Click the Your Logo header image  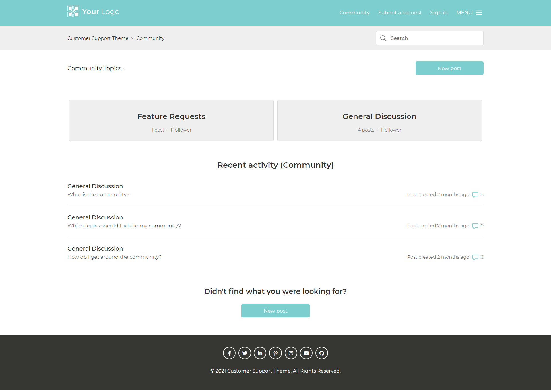point(93,12)
